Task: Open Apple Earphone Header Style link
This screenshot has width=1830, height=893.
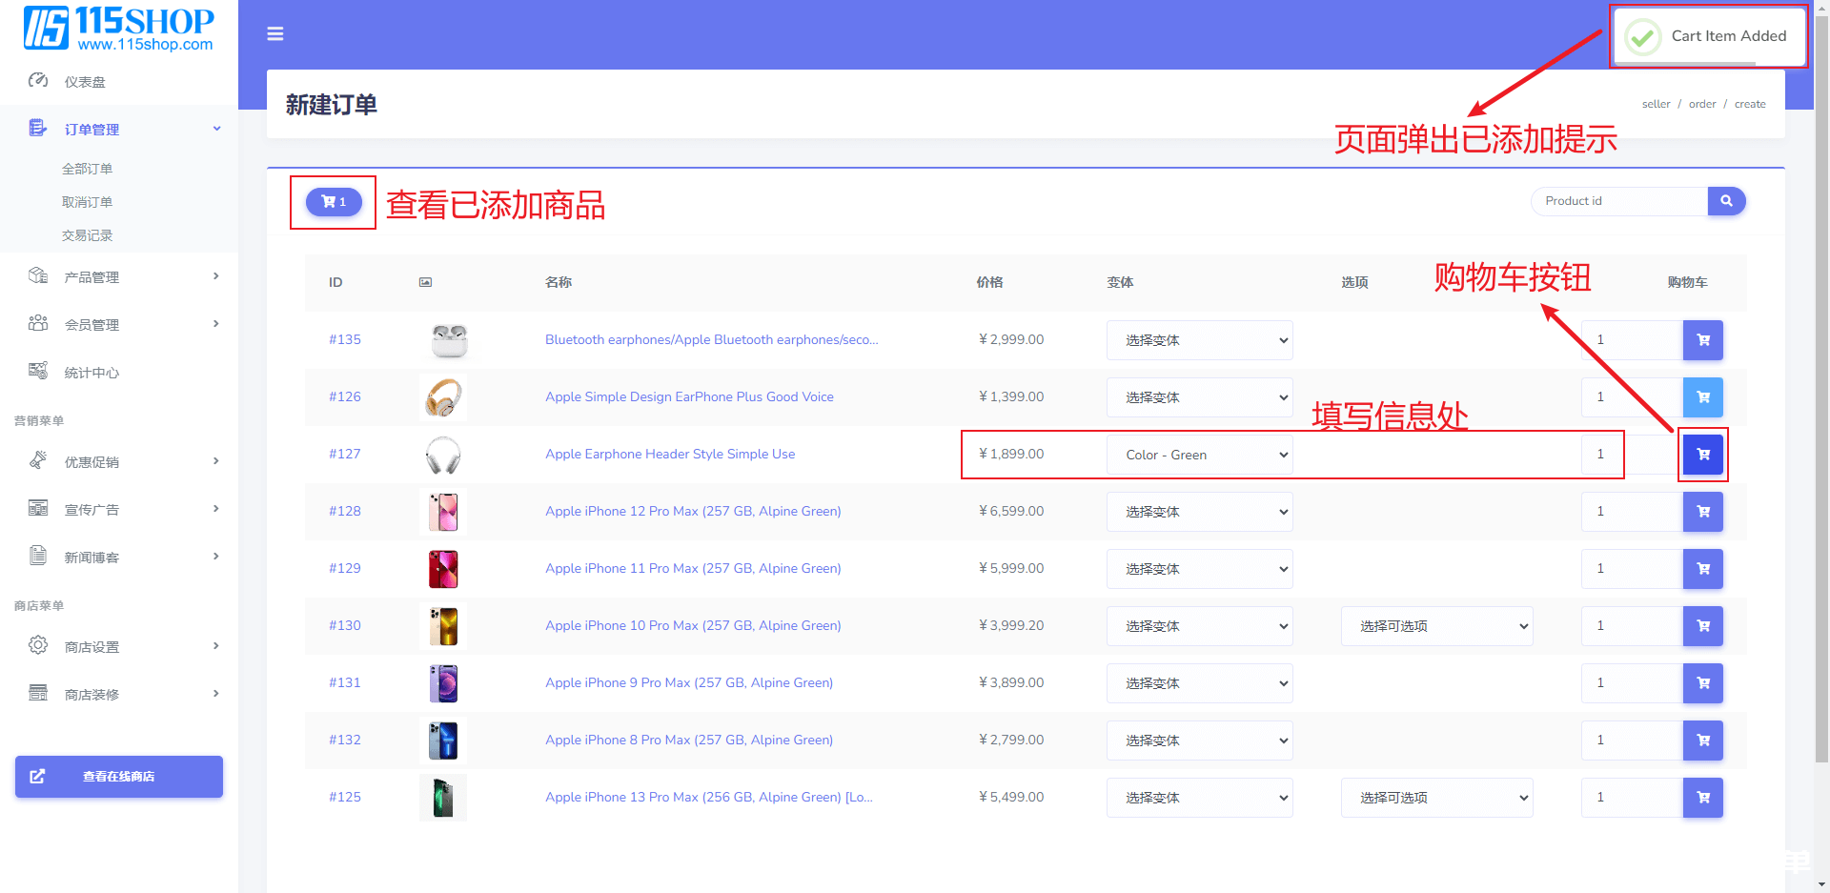Action: tap(670, 454)
